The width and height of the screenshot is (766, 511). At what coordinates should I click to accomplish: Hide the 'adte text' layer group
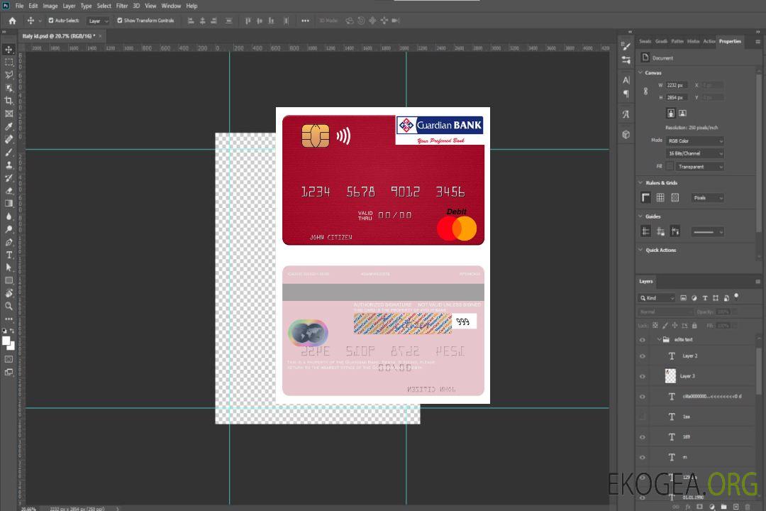[643, 340]
